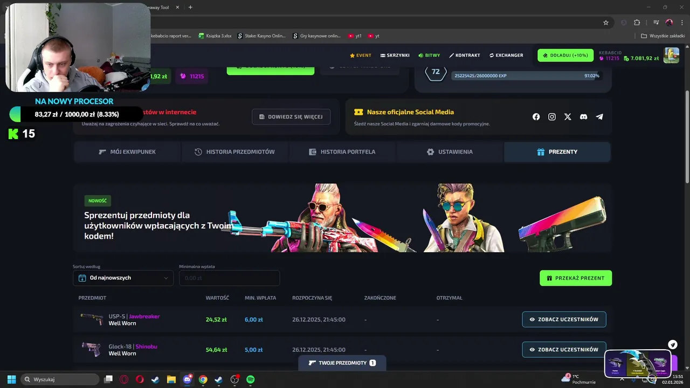This screenshot has width=690, height=388.
Task: Open the Instagram social media icon
Action: (552, 116)
